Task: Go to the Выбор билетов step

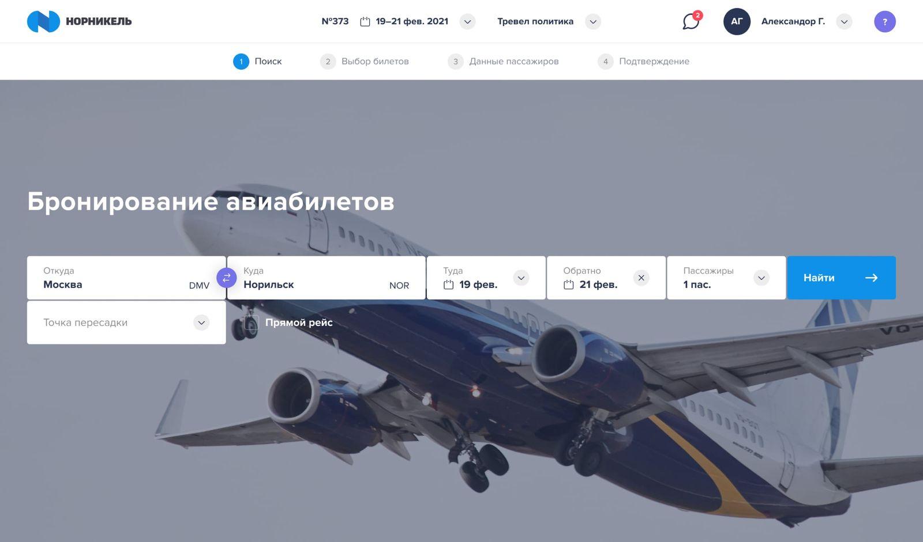Action: (365, 61)
